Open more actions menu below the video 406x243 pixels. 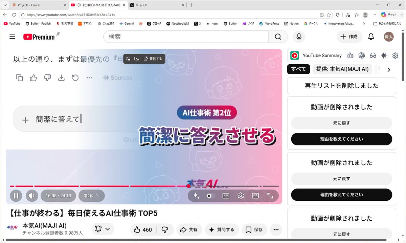[x=276, y=230]
